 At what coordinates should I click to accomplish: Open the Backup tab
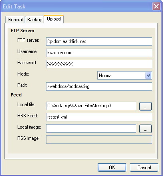click(x=34, y=20)
